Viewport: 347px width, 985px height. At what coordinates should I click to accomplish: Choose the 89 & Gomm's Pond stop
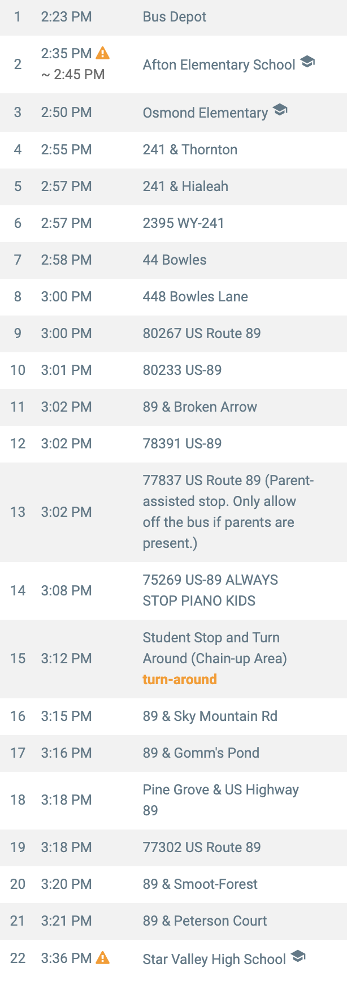[201, 753]
